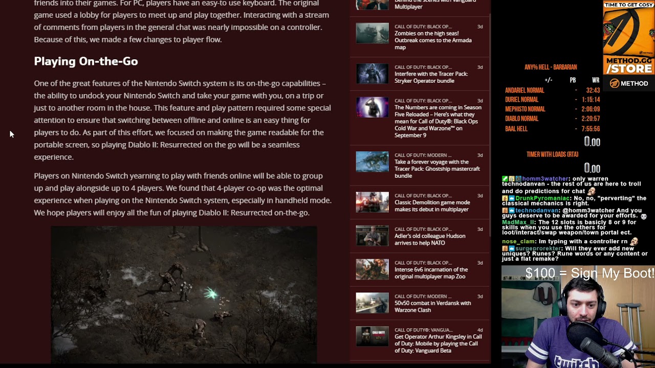Click the Zoo multiplayer map thumbnail
655x368 pixels.
(372, 269)
